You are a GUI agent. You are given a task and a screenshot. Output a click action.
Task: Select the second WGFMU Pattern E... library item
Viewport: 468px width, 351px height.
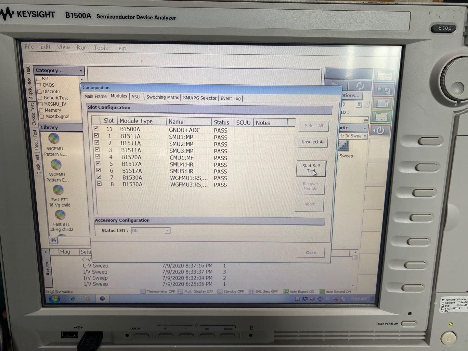pyautogui.click(x=57, y=171)
